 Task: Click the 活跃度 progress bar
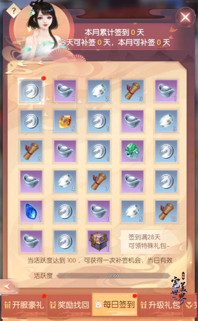[x=113, y=276]
